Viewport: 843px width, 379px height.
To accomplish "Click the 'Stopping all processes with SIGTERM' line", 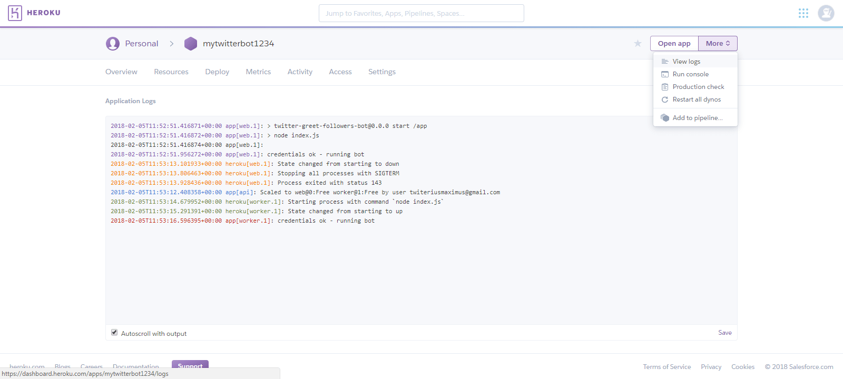I will (255, 174).
